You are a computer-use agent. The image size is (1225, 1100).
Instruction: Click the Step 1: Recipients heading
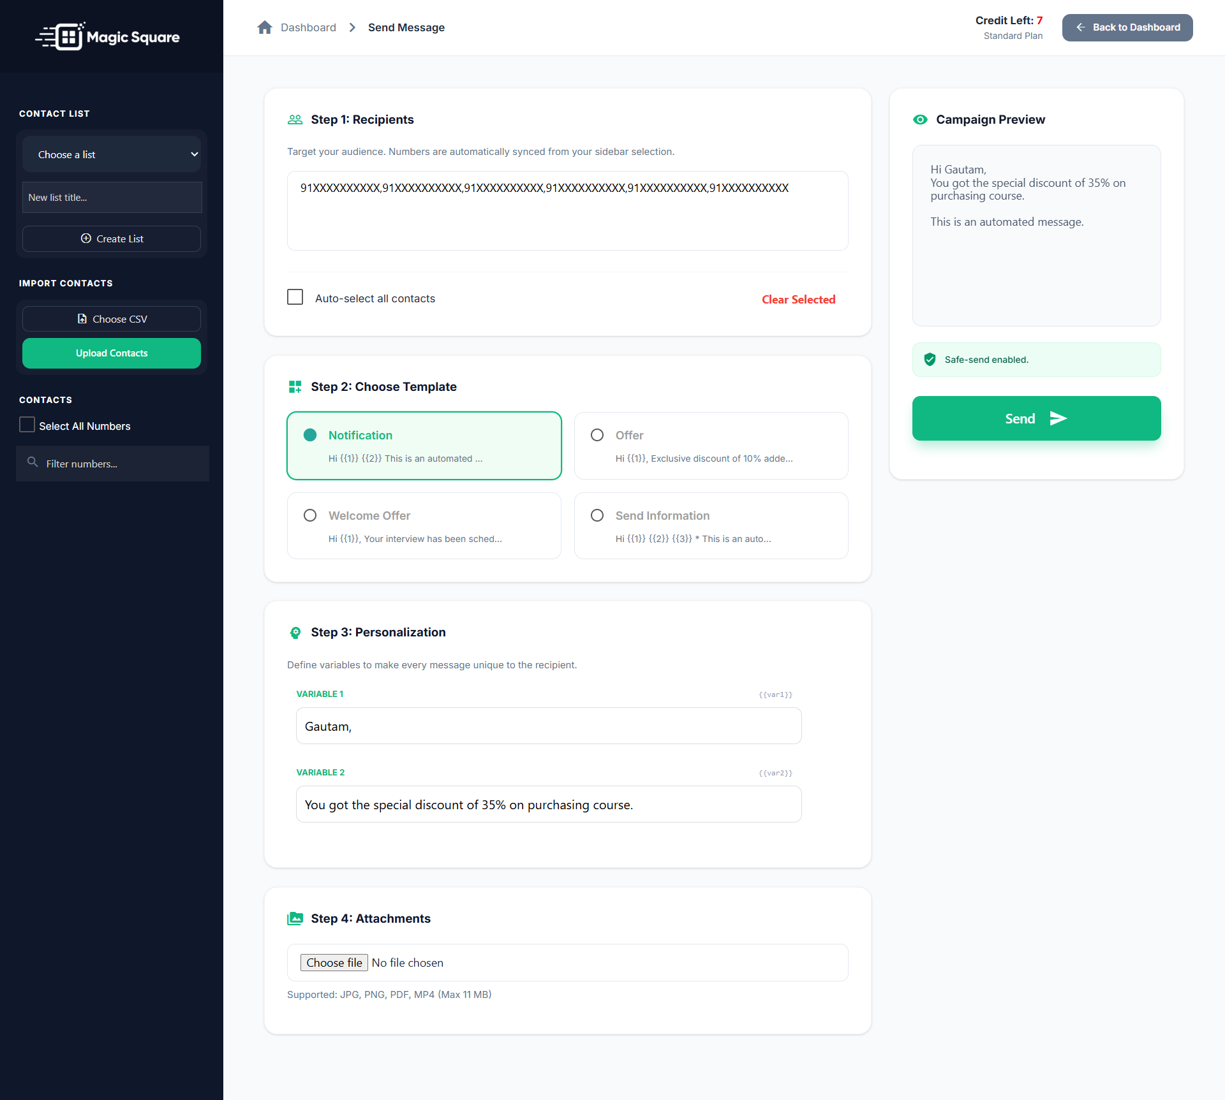(362, 119)
